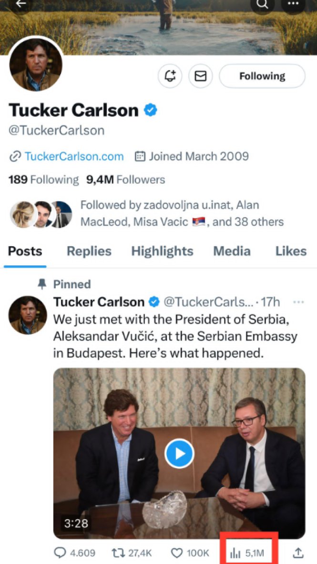View the 189 Following list
This screenshot has height=564, width=317.
point(43,180)
